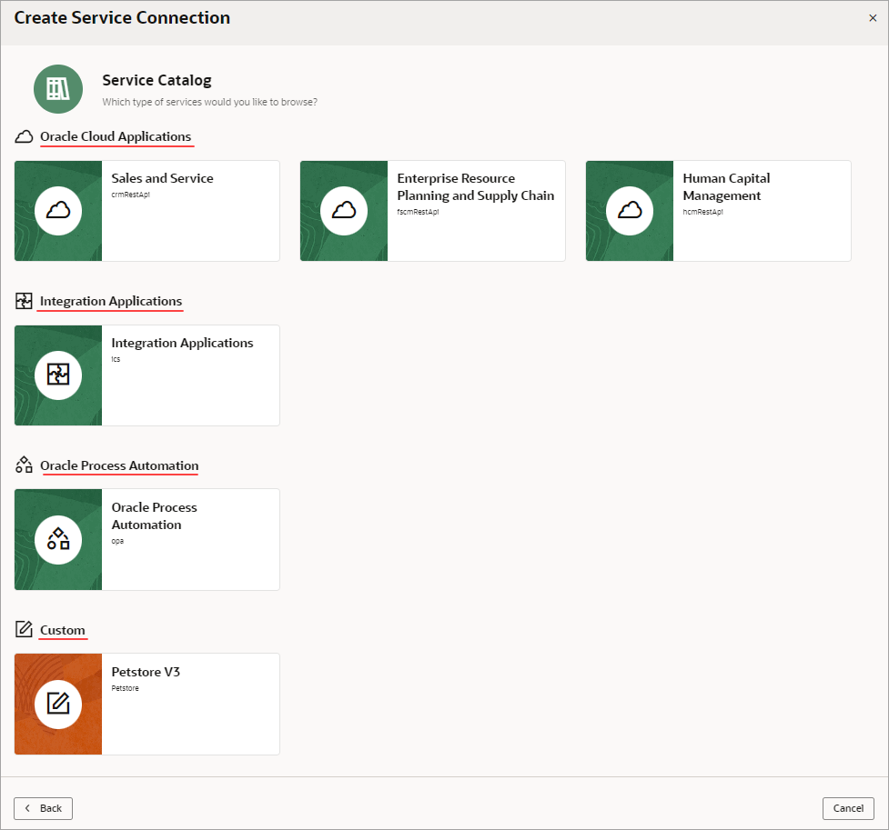889x830 pixels.
Task: Click the Back button
Action: tap(43, 808)
